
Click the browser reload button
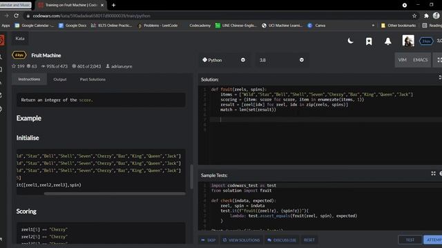point(16,16)
